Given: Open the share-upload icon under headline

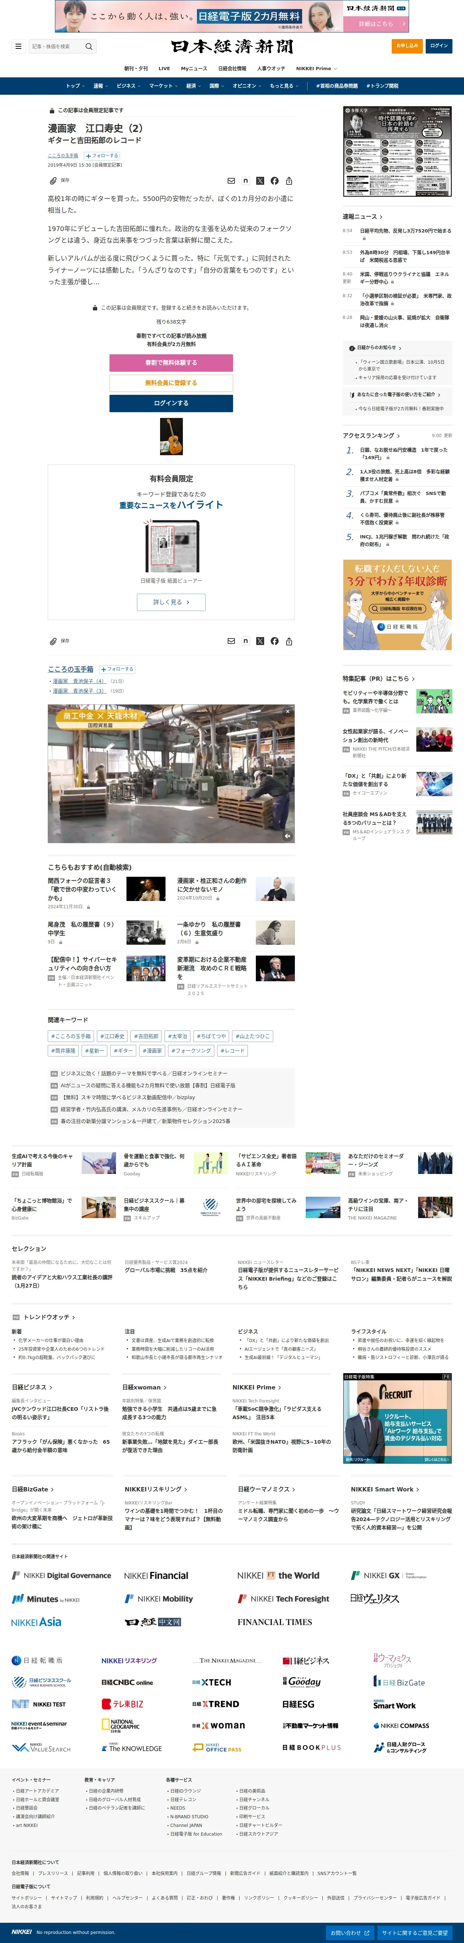Looking at the screenshot, I should (x=289, y=181).
